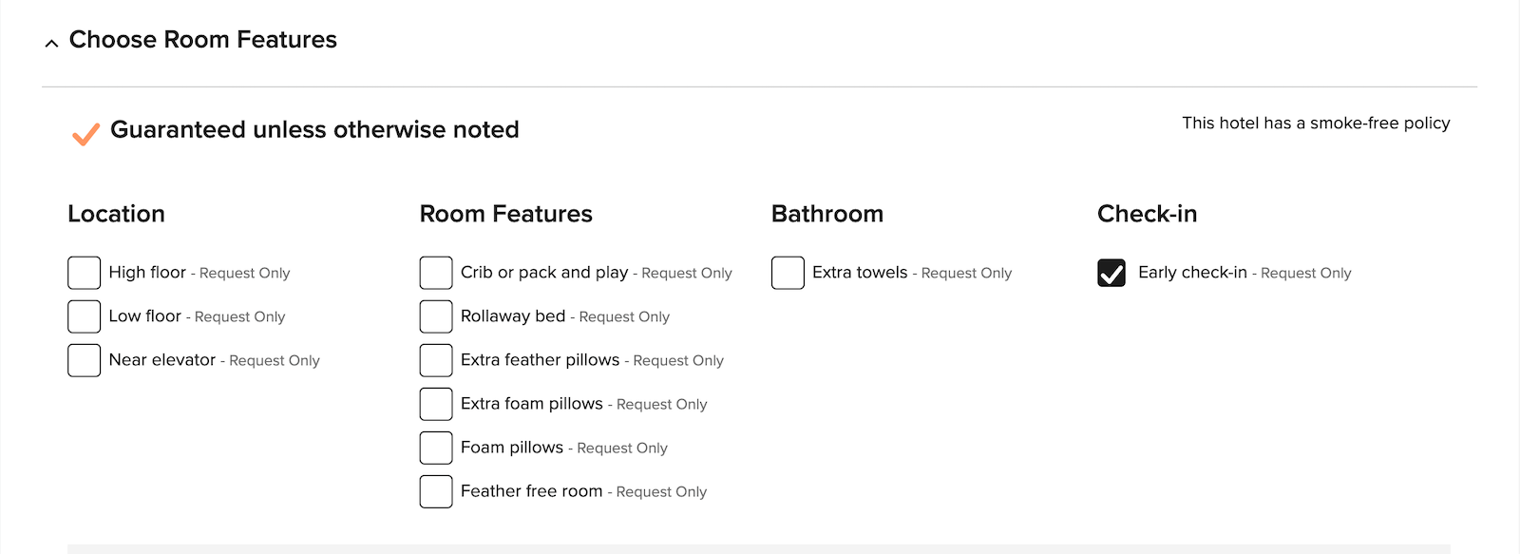Check the Extra towels option

click(787, 273)
